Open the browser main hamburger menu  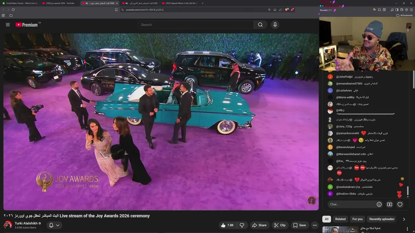411,10
